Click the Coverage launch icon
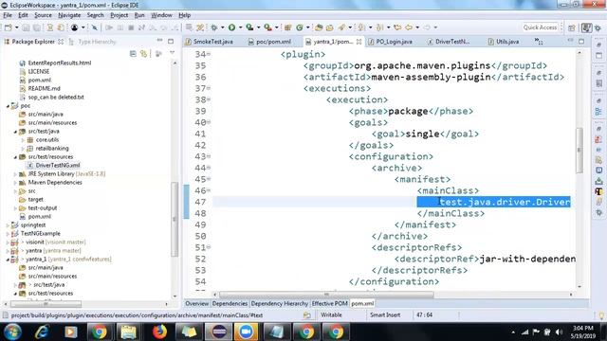Image resolution: width=607 pixels, height=341 pixels. point(249,27)
